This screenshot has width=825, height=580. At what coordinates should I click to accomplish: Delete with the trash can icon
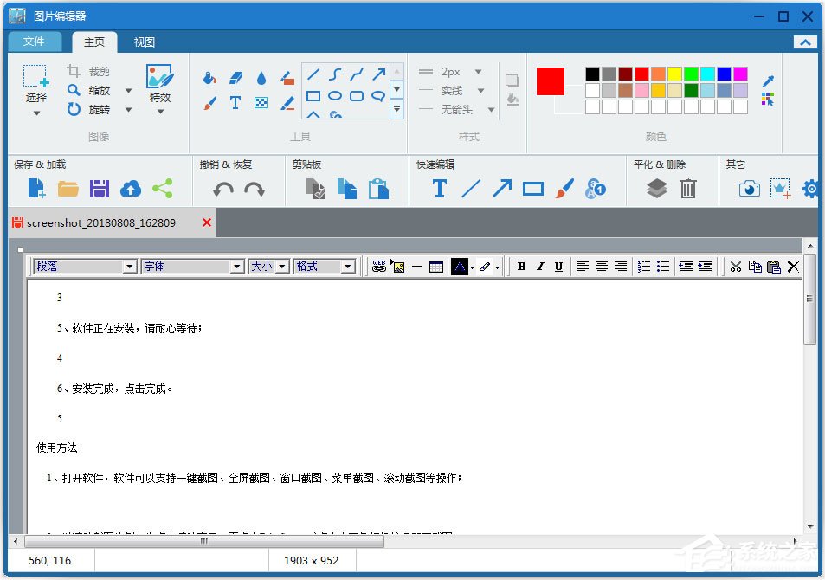click(x=687, y=189)
